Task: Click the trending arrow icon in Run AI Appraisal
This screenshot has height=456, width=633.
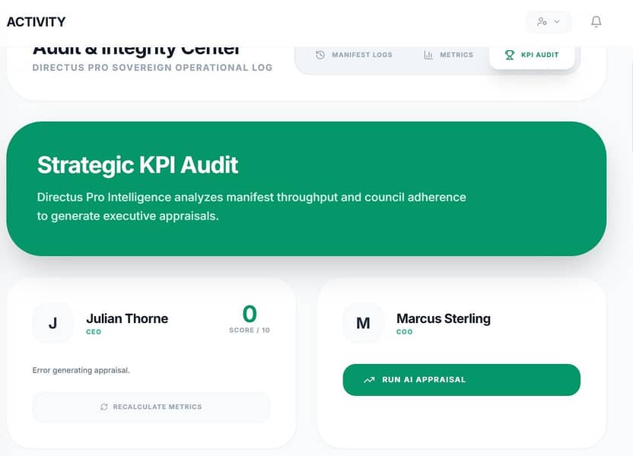Action: pos(369,379)
